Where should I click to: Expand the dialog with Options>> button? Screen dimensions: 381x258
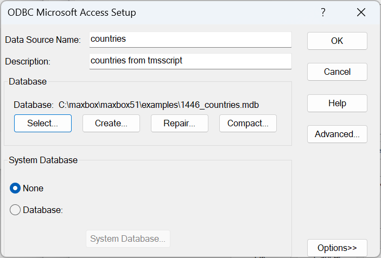337,248
